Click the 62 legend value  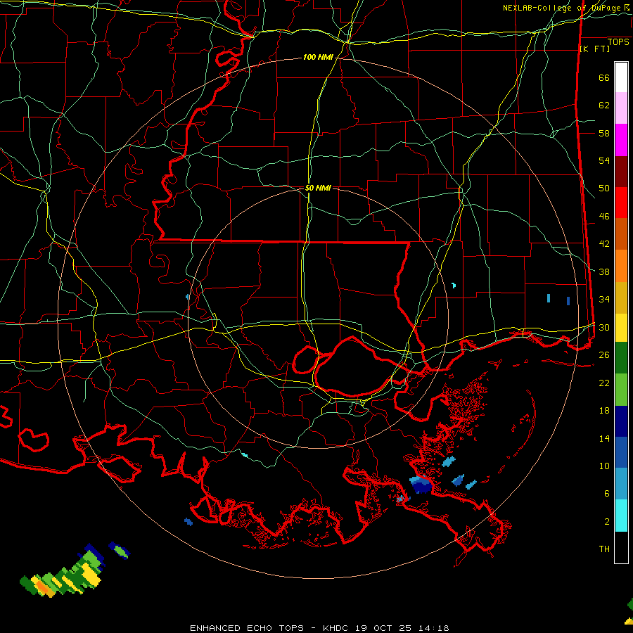[604, 105]
